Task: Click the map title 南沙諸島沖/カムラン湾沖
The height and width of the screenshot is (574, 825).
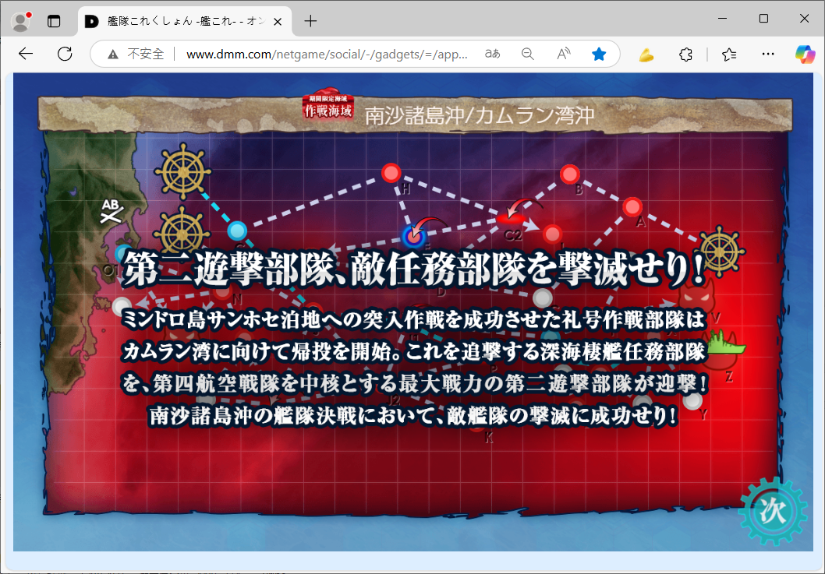Action: (x=480, y=115)
